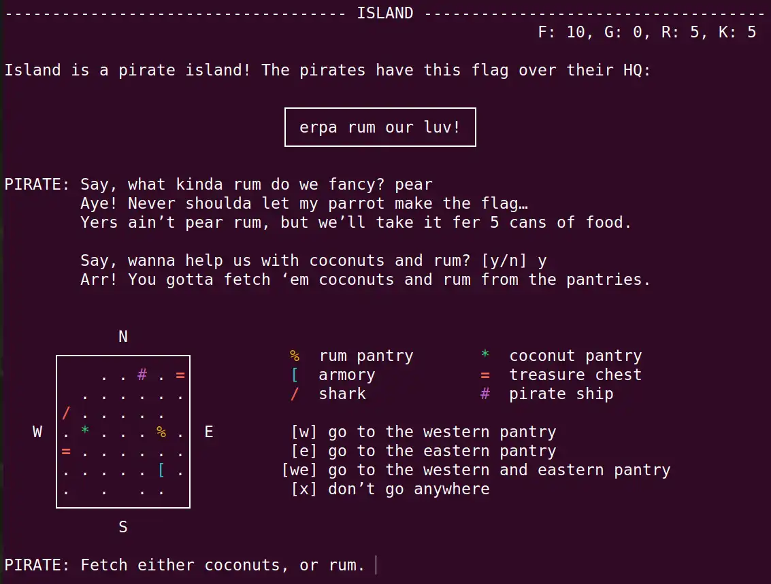This screenshot has height=584, width=771.
Task: Click the rum pantry % symbol on the map
Action: pos(161,432)
